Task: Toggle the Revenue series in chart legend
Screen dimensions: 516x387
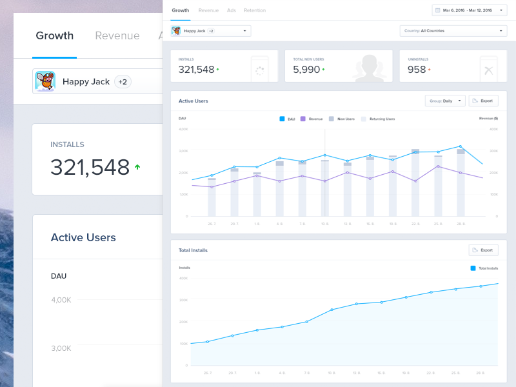Action: pos(303,119)
